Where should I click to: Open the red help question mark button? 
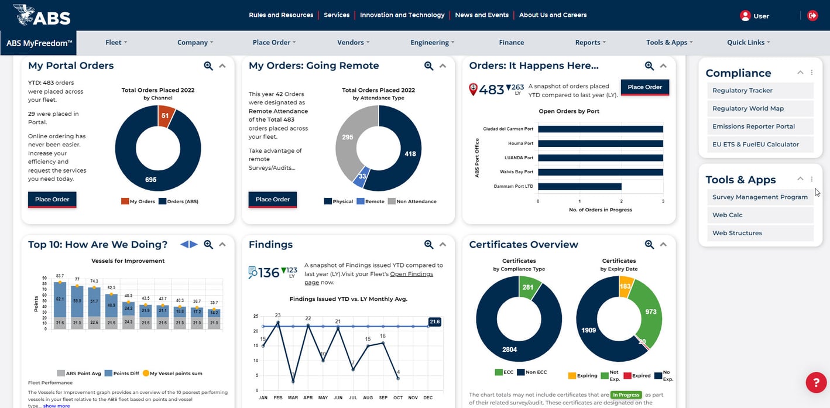[816, 383]
